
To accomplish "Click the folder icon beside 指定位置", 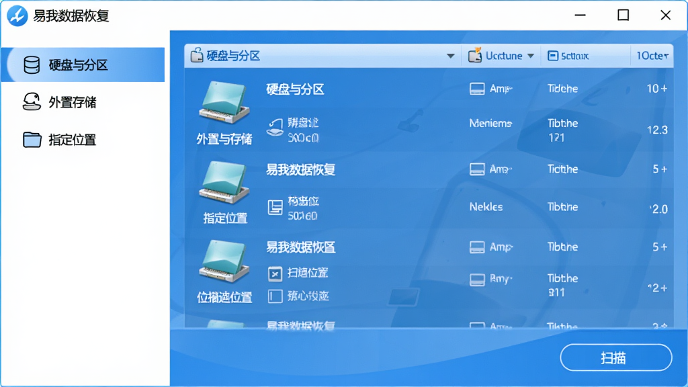I will coord(32,140).
